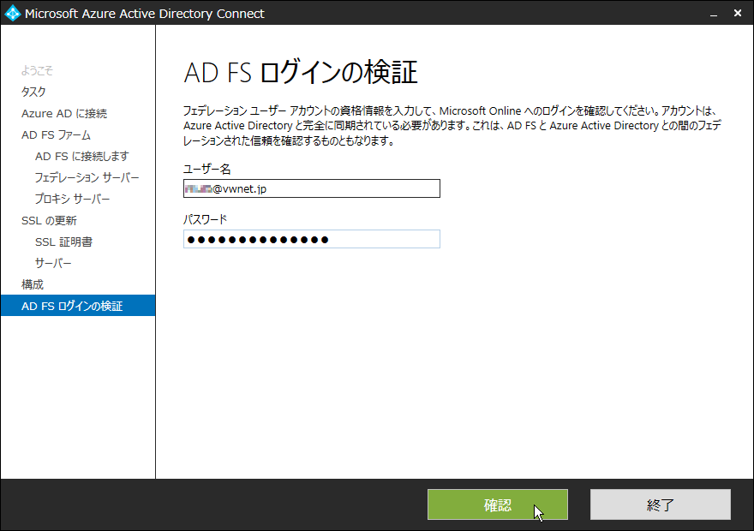Click the ユーザー名 label
The width and height of the screenshot is (754, 531).
(206, 170)
